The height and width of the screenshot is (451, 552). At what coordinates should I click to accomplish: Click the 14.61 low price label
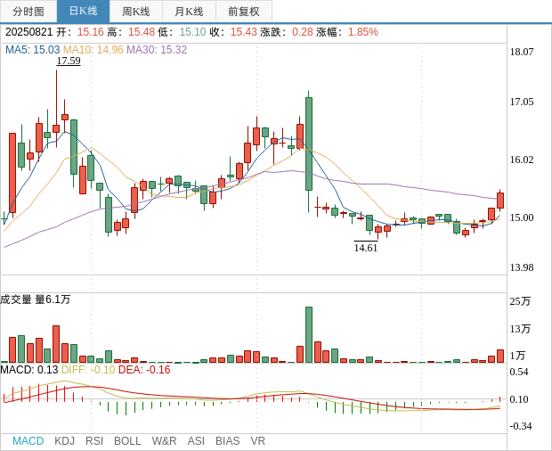(x=366, y=248)
